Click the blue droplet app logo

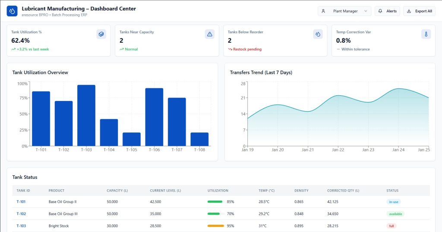pos(12,11)
